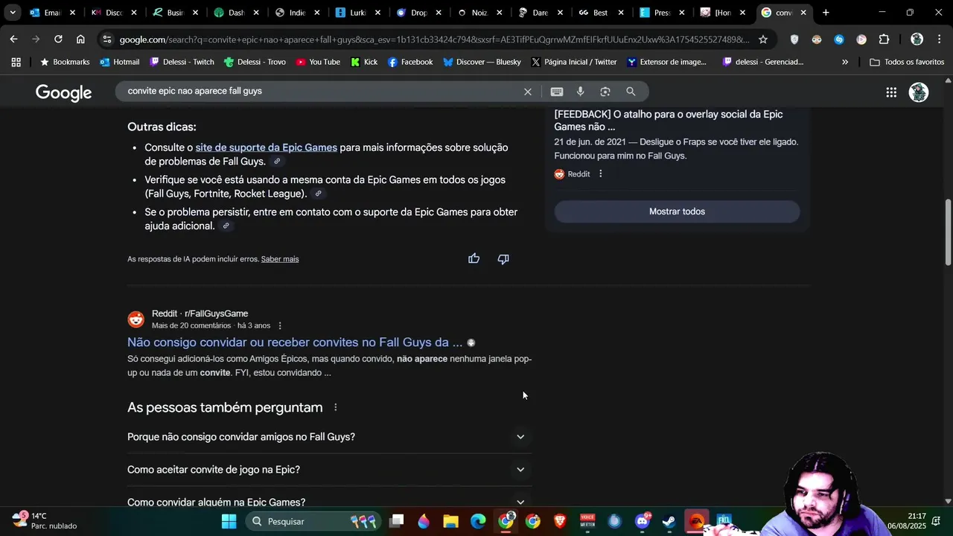Screen dimensions: 953x536
Task: Go to browser home page
Action: [80, 39]
